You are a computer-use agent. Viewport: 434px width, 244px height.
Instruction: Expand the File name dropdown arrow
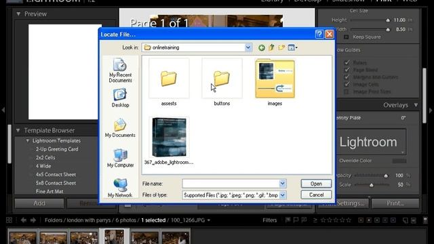pyautogui.click(x=283, y=184)
